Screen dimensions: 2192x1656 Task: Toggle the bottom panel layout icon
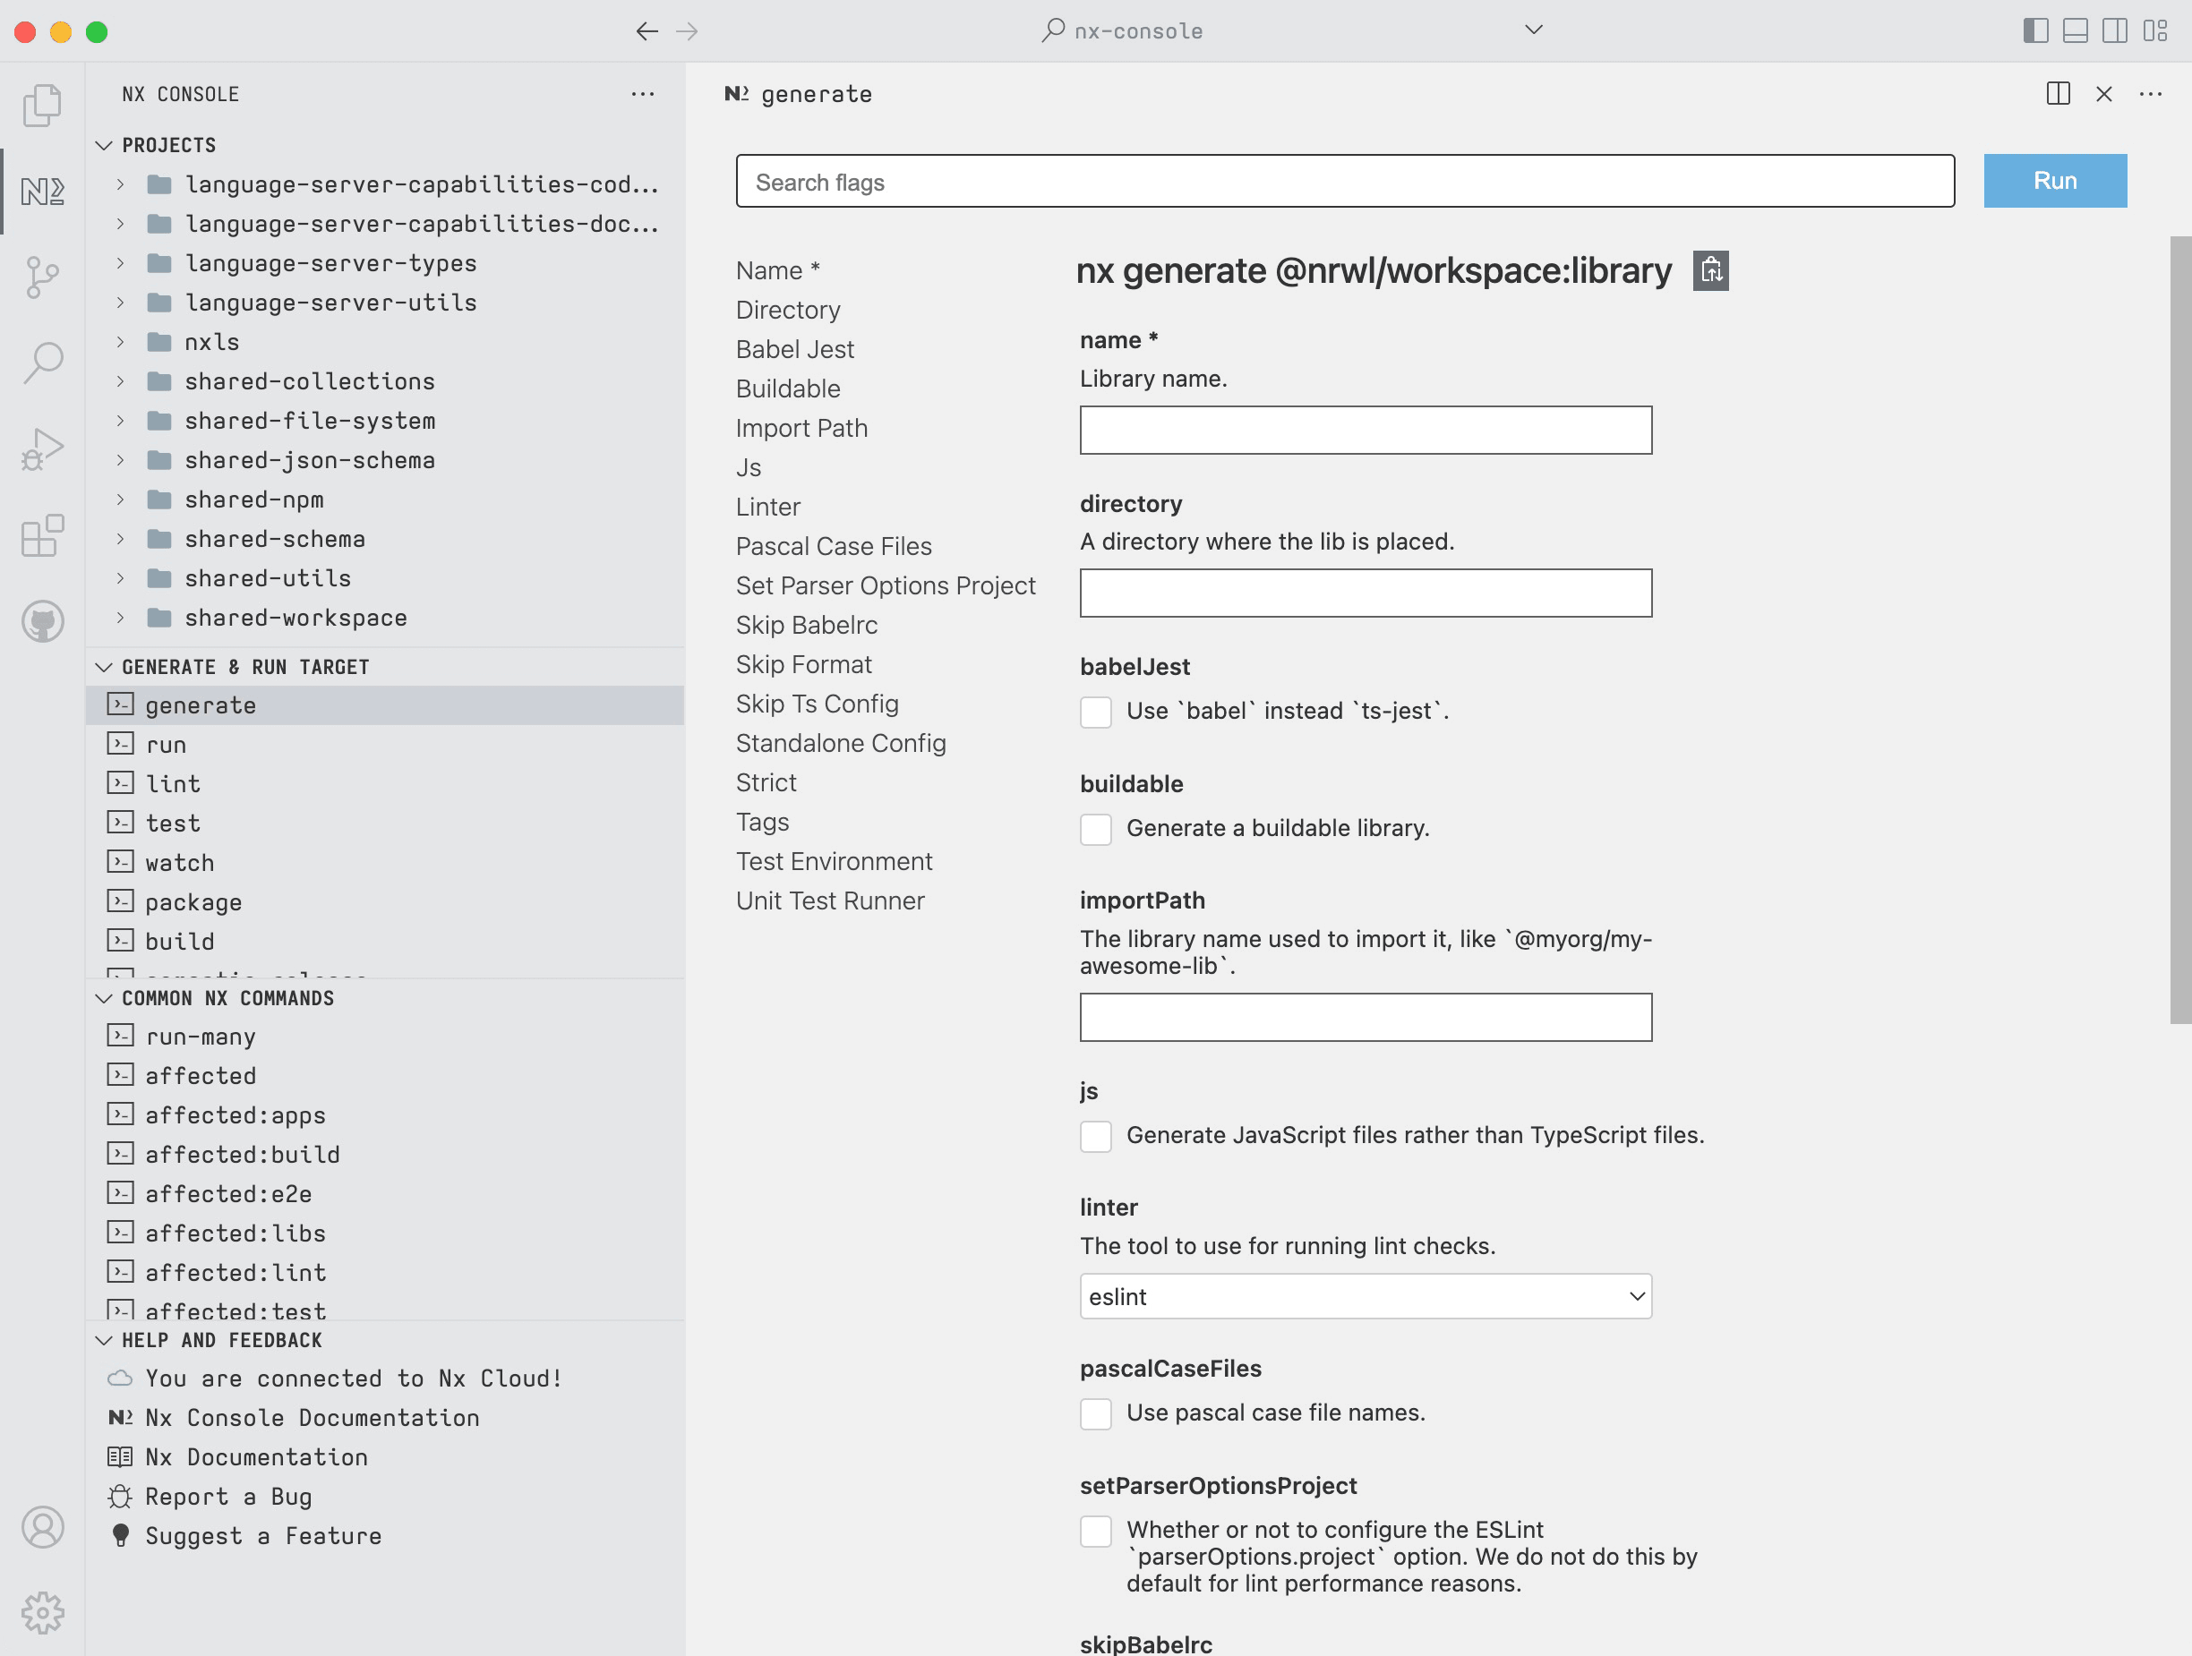point(2075,30)
